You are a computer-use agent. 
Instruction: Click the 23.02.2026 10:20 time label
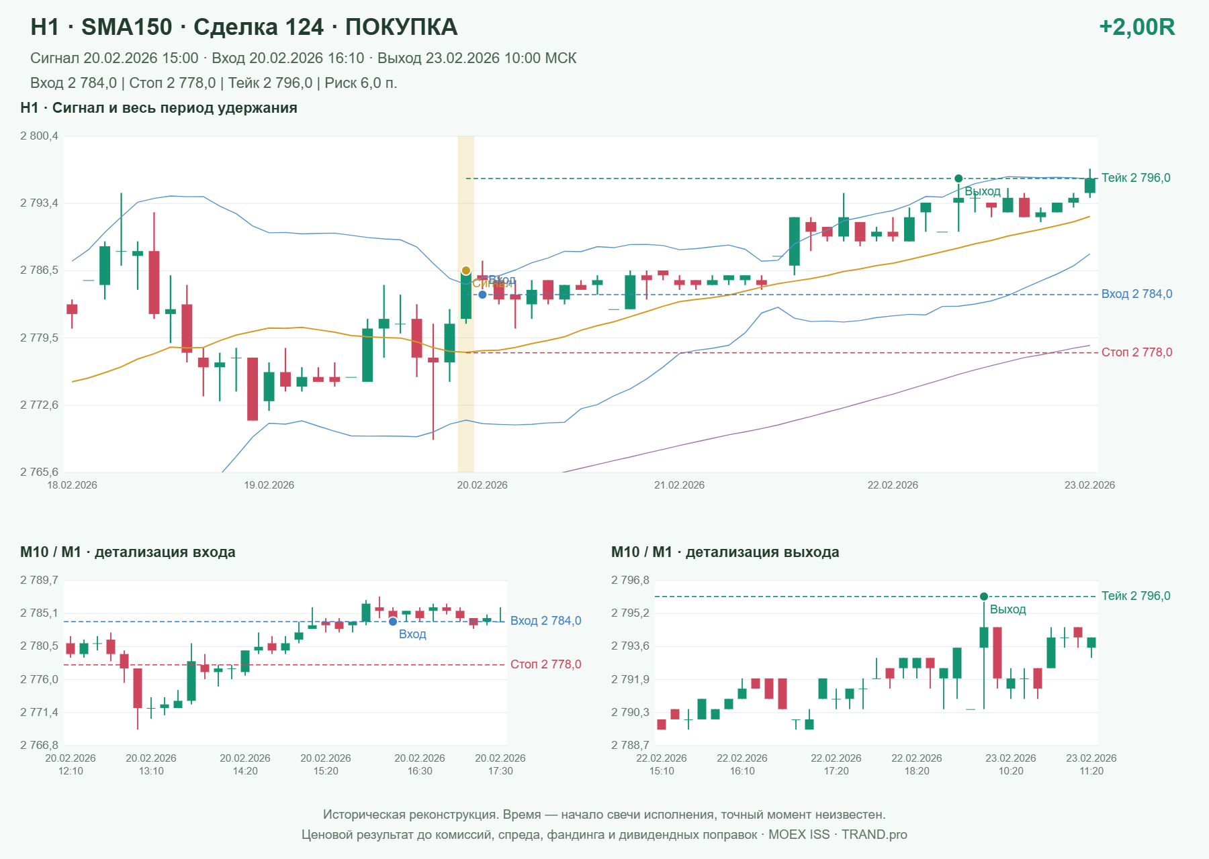tap(1011, 764)
